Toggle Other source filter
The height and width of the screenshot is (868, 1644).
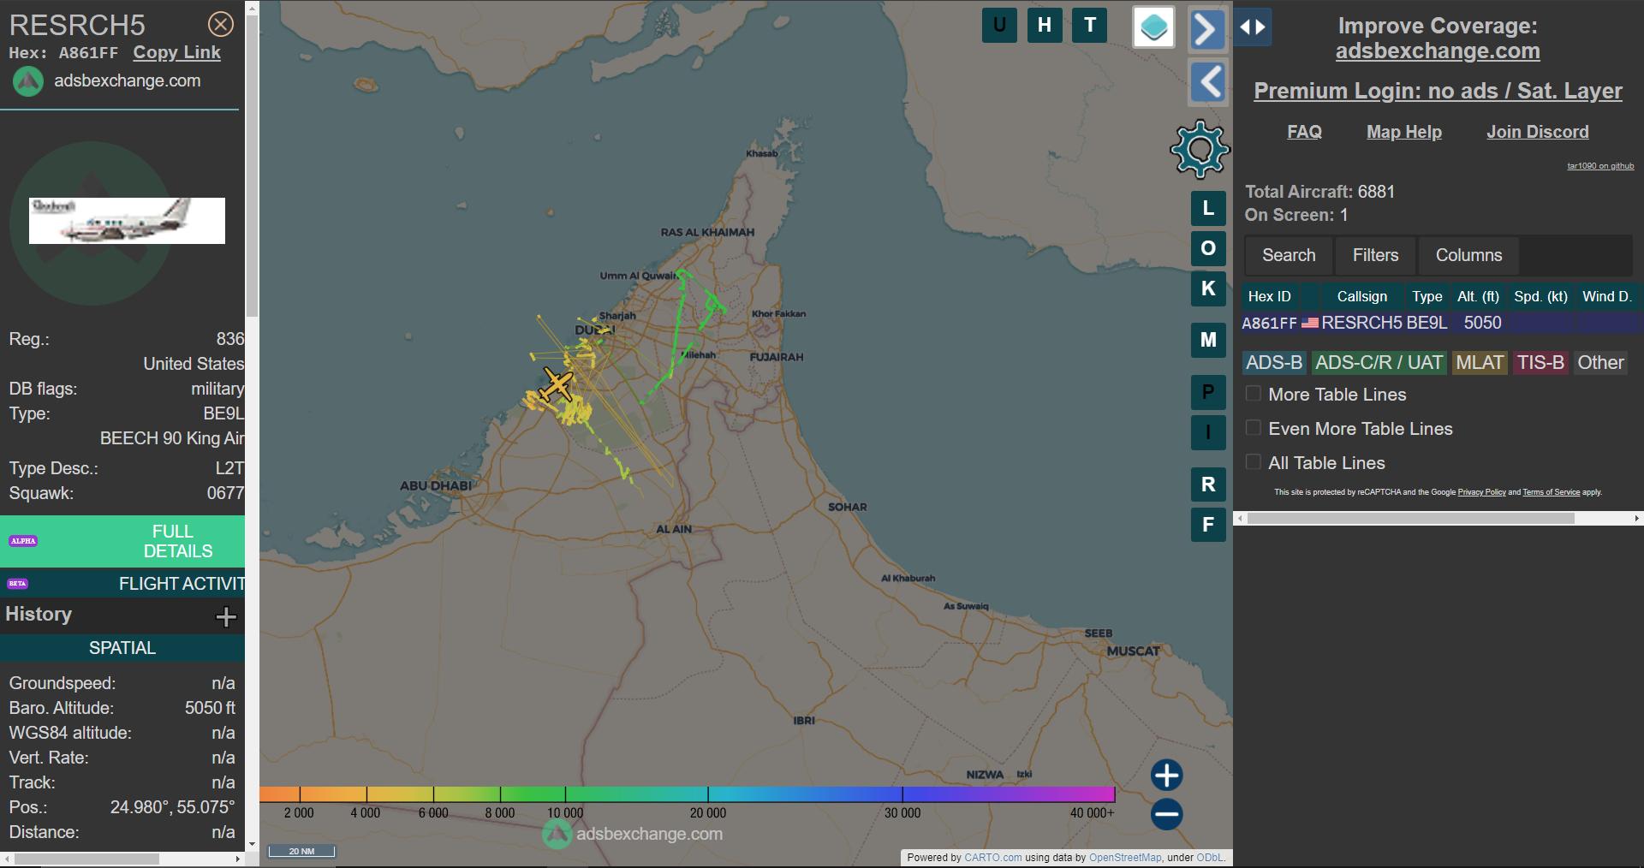[x=1600, y=362]
